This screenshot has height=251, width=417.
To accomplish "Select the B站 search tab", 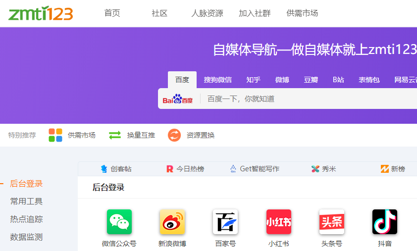I will 338,80.
